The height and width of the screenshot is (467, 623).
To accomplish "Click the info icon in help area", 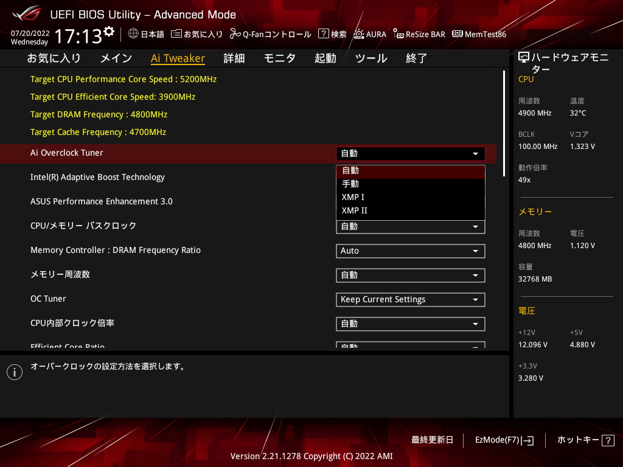I will pos(15,372).
